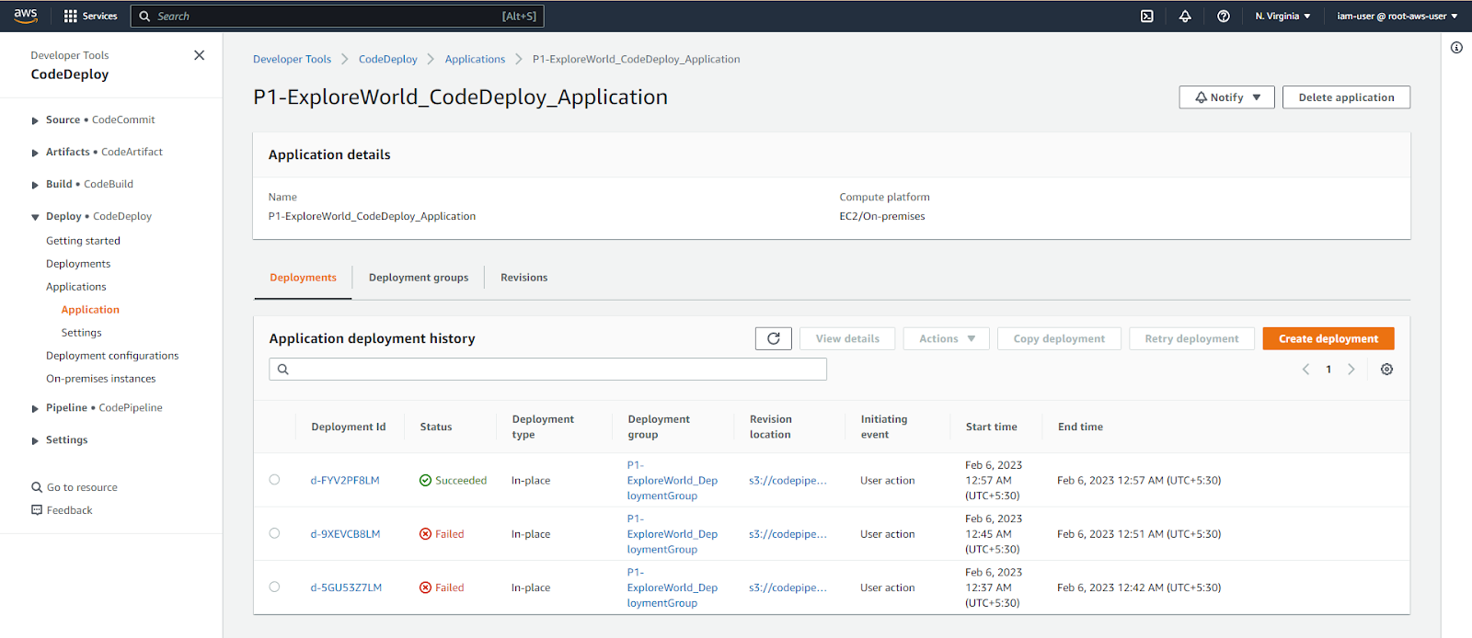Go to next page of deployments

[1351, 370]
